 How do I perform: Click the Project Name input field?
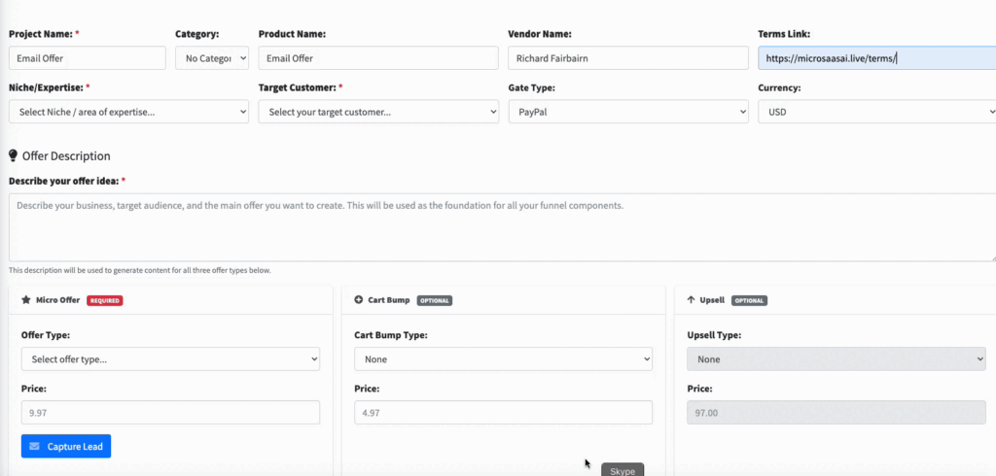tap(88, 58)
